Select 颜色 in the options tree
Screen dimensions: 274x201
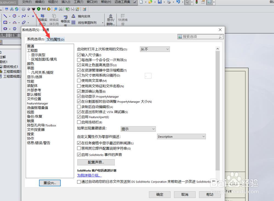coord(31,64)
